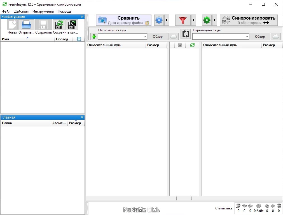The image size is (283, 215).
Task: Click the Синхронизировать button
Action: [249, 20]
